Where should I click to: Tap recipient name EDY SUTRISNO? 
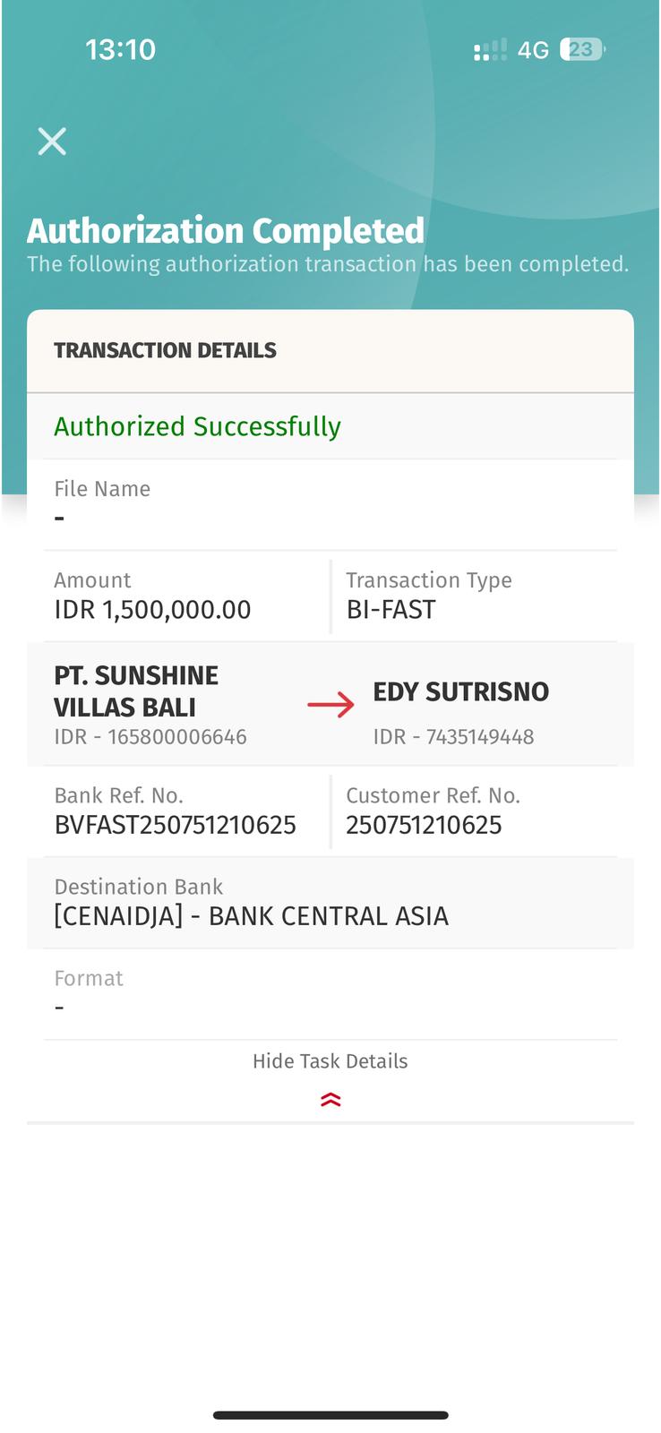pos(460,691)
